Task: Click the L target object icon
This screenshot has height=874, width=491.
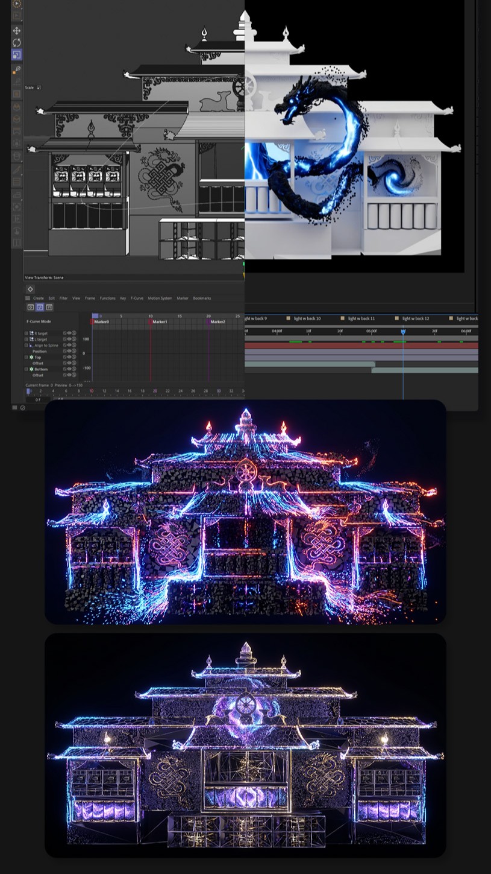Action: point(31,339)
